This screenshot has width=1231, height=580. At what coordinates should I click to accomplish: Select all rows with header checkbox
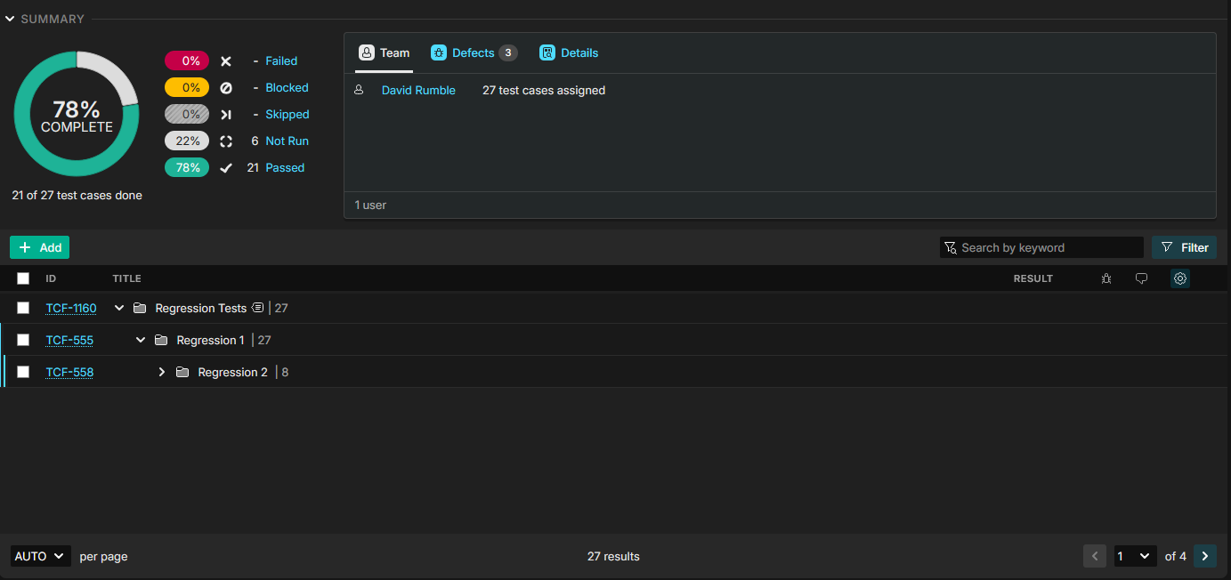tap(23, 278)
